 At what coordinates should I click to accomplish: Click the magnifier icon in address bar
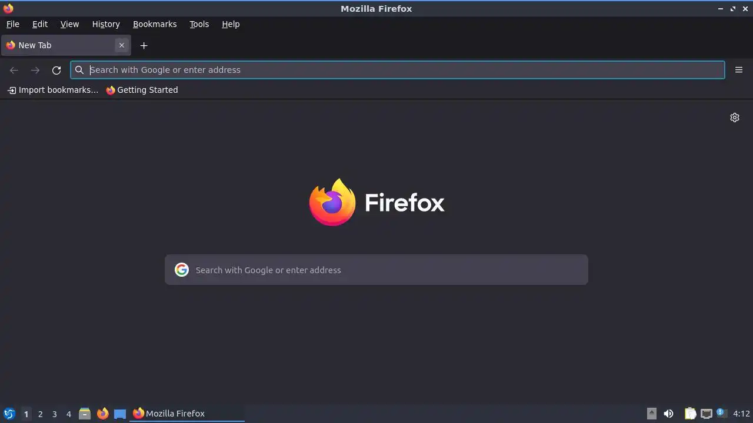tap(79, 70)
